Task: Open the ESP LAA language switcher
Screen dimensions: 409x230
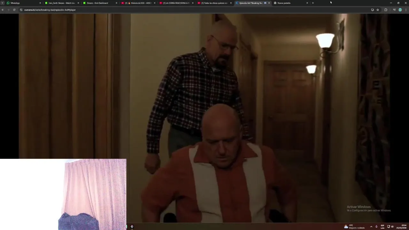Action: tap(382, 226)
